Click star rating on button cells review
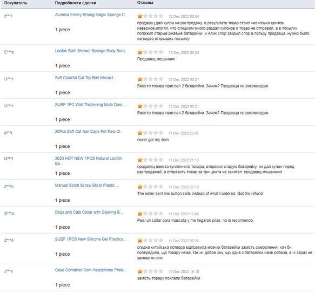The height and width of the screenshot is (294, 315). (x=150, y=187)
